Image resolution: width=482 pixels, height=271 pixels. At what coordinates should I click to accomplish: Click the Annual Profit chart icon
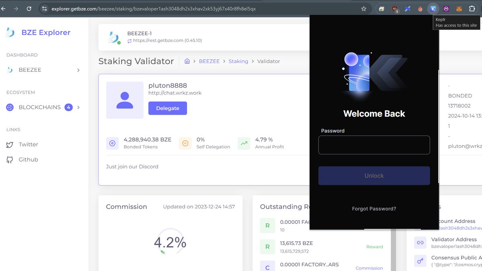(x=244, y=143)
